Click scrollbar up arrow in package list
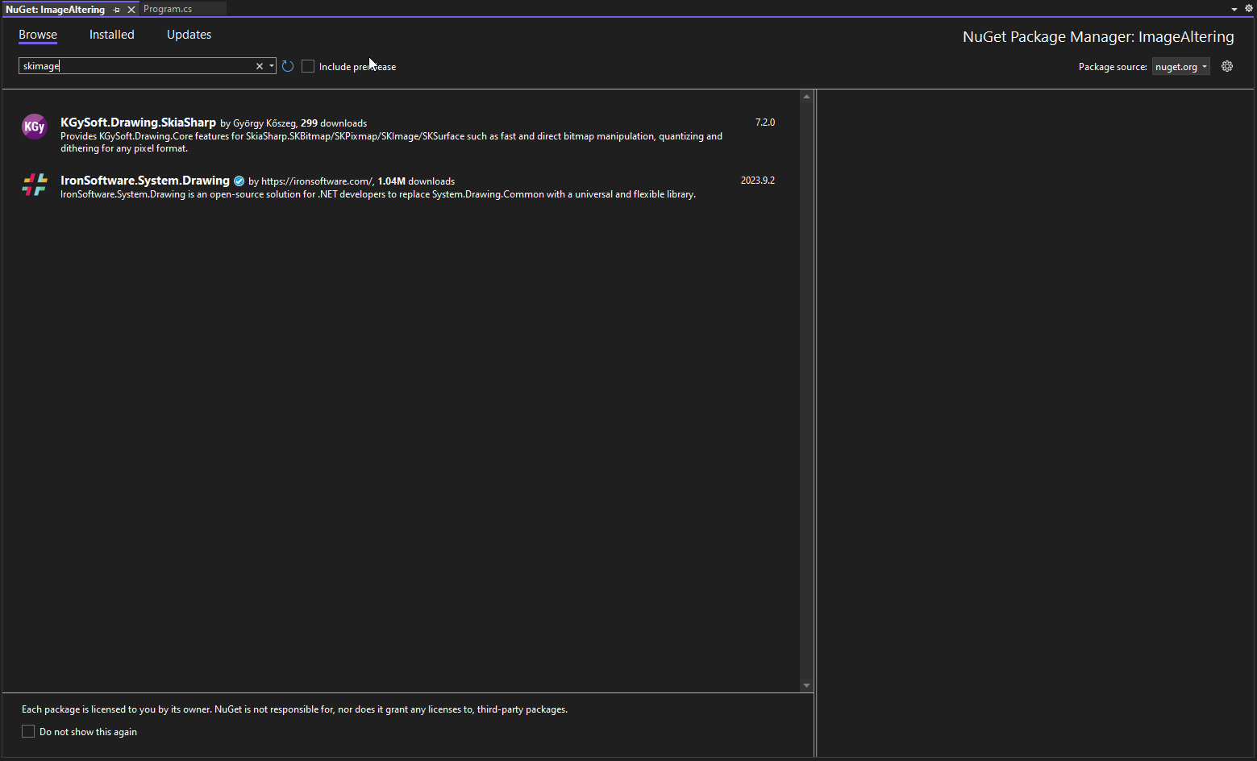This screenshot has height=761, width=1257. tap(806, 97)
